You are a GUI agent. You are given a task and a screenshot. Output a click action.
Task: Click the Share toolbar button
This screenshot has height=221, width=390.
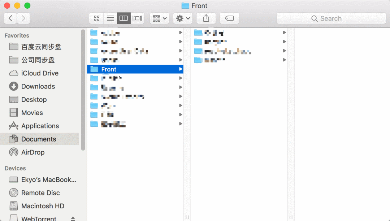(x=206, y=18)
